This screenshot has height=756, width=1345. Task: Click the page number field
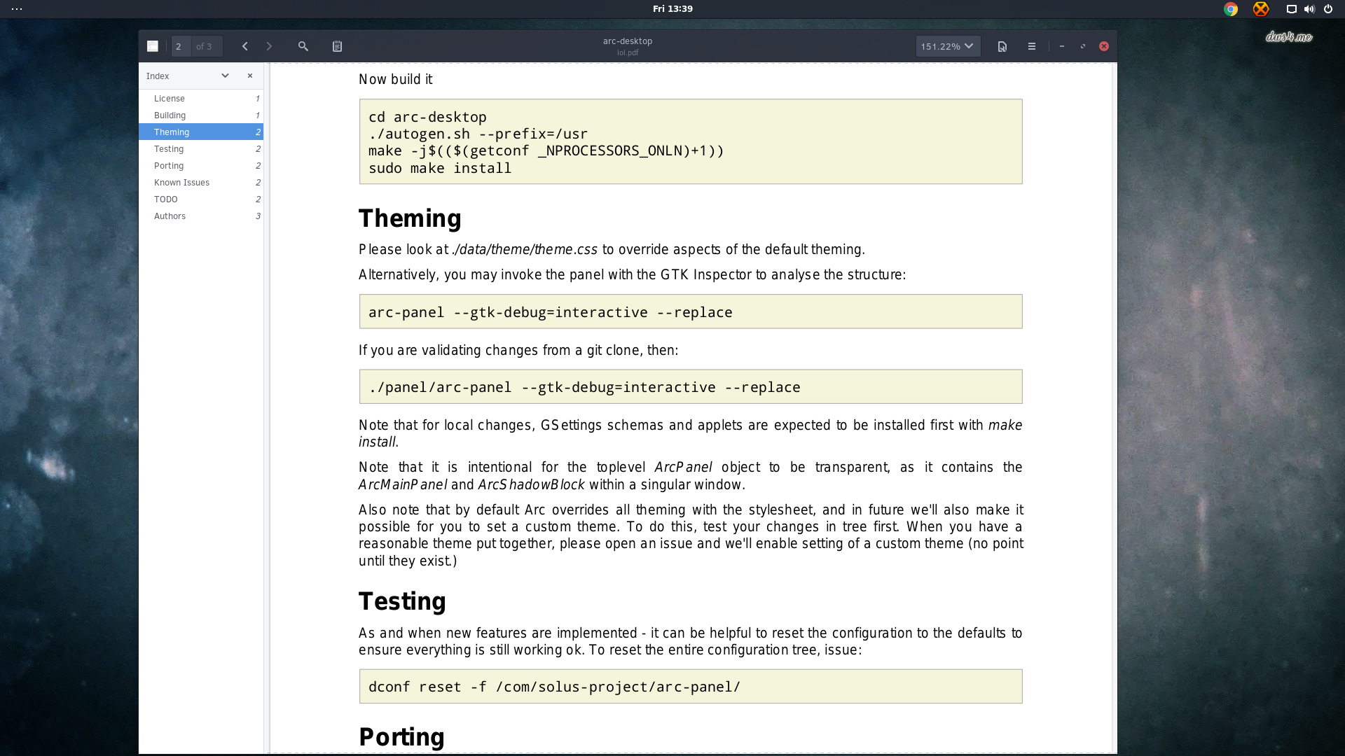coord(181,46)
